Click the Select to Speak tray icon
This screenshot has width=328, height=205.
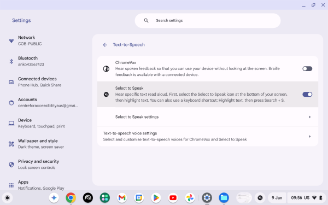[260, 198]
